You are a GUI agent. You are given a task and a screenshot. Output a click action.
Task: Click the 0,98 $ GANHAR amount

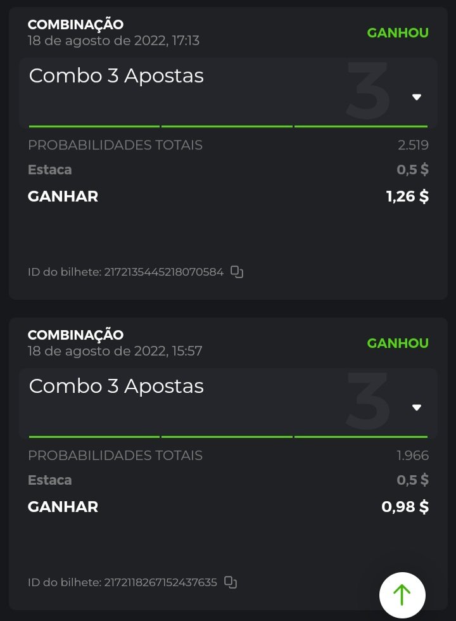(405, 507)
